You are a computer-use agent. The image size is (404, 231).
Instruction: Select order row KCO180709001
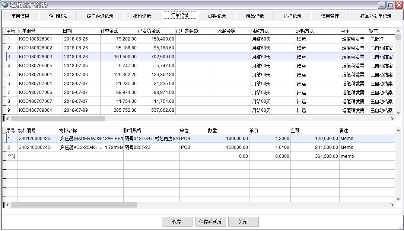[35, 110]
